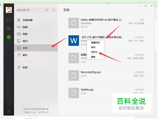This screenshot has height=119, width=158.
Task: Choose 转发 from context menu
Action: [x=95, y=47]
